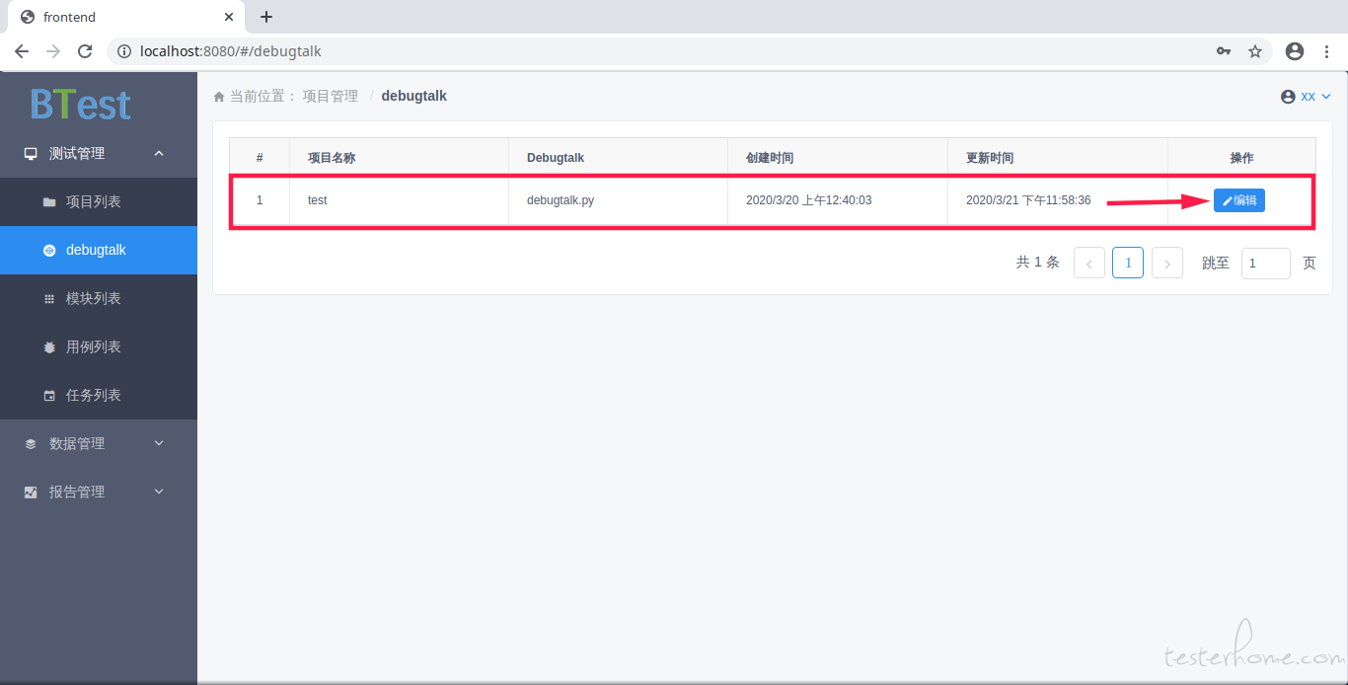Screen dimensions: 1348x685
Task: Click the 共 1 条 total count text
Action: click(x=1038, y=263)
